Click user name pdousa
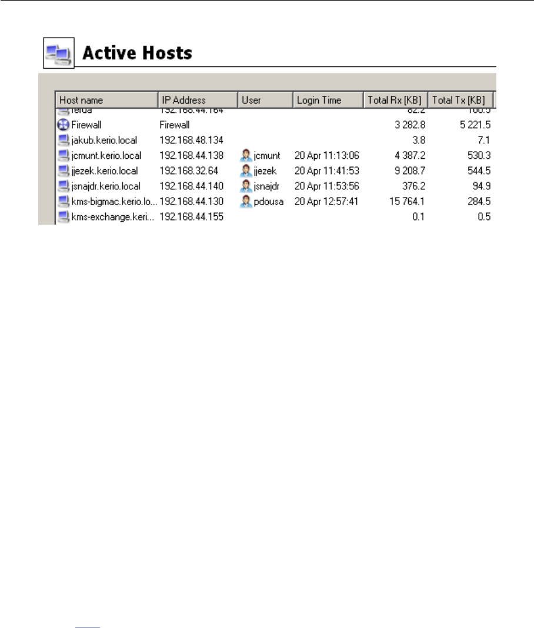 268,202
